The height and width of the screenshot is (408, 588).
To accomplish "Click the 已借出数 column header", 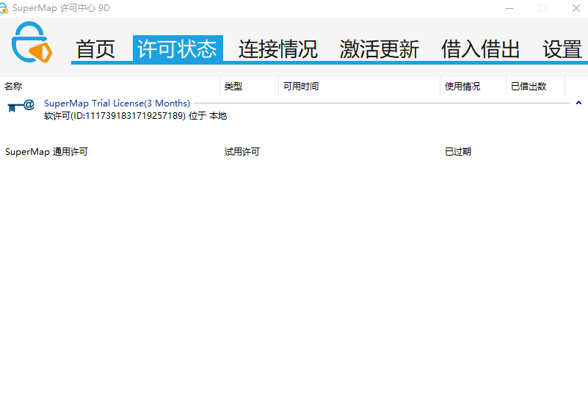I will click(x=529, y=87).
